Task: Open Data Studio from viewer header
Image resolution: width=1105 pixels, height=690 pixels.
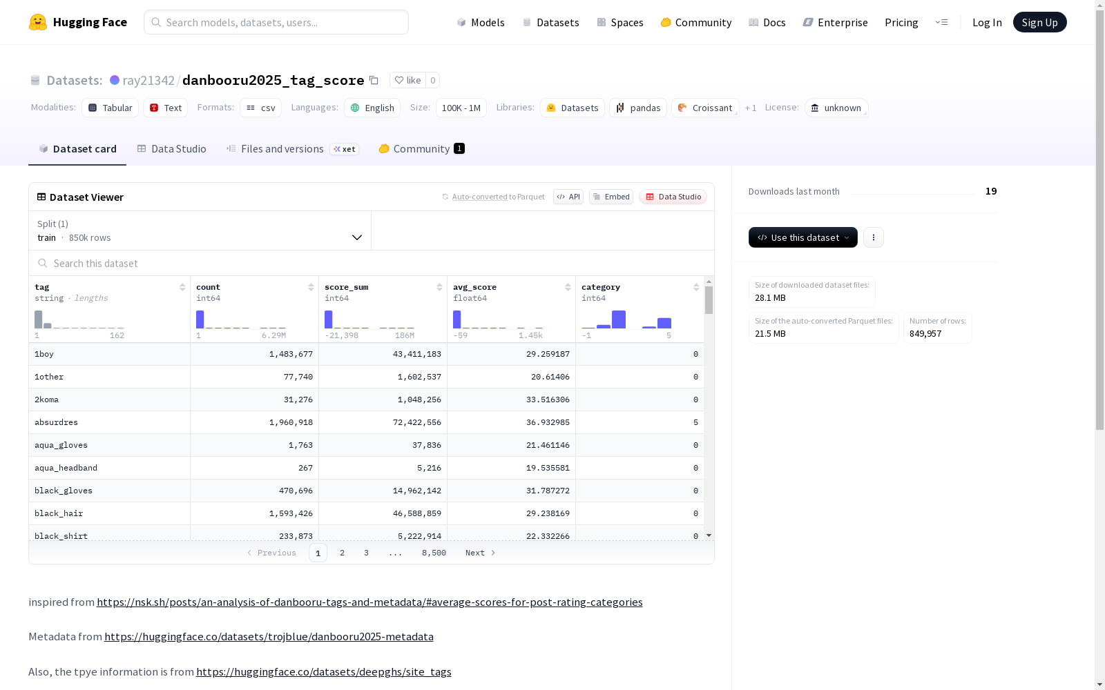Action: (673, 197)
